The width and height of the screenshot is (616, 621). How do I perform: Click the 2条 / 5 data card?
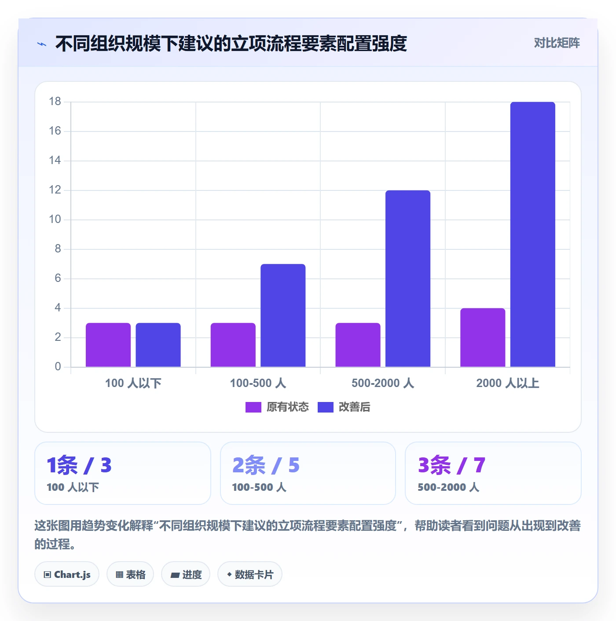(x=308, y=473)
